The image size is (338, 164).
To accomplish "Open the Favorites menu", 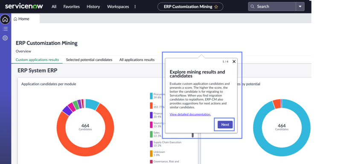I will [x=72, y=7].
